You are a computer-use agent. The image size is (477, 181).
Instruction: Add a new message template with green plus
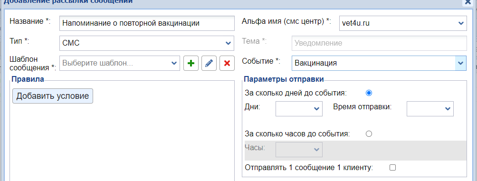pyautogui.click(x=191, y=63)
